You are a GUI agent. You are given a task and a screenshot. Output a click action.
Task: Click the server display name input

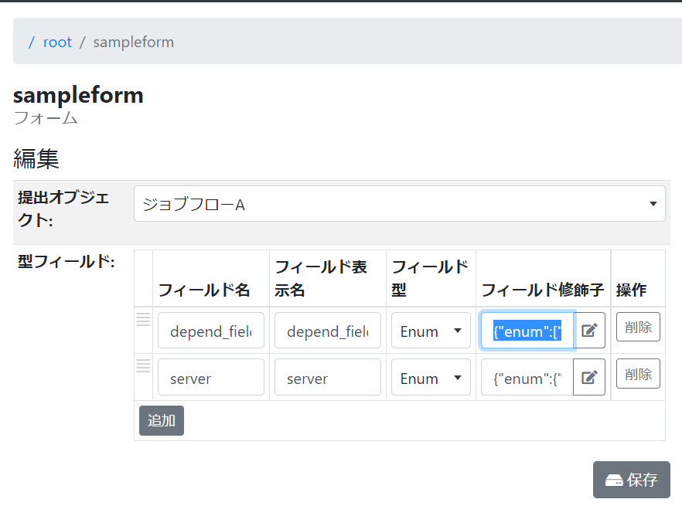click(x=328, y=378)
